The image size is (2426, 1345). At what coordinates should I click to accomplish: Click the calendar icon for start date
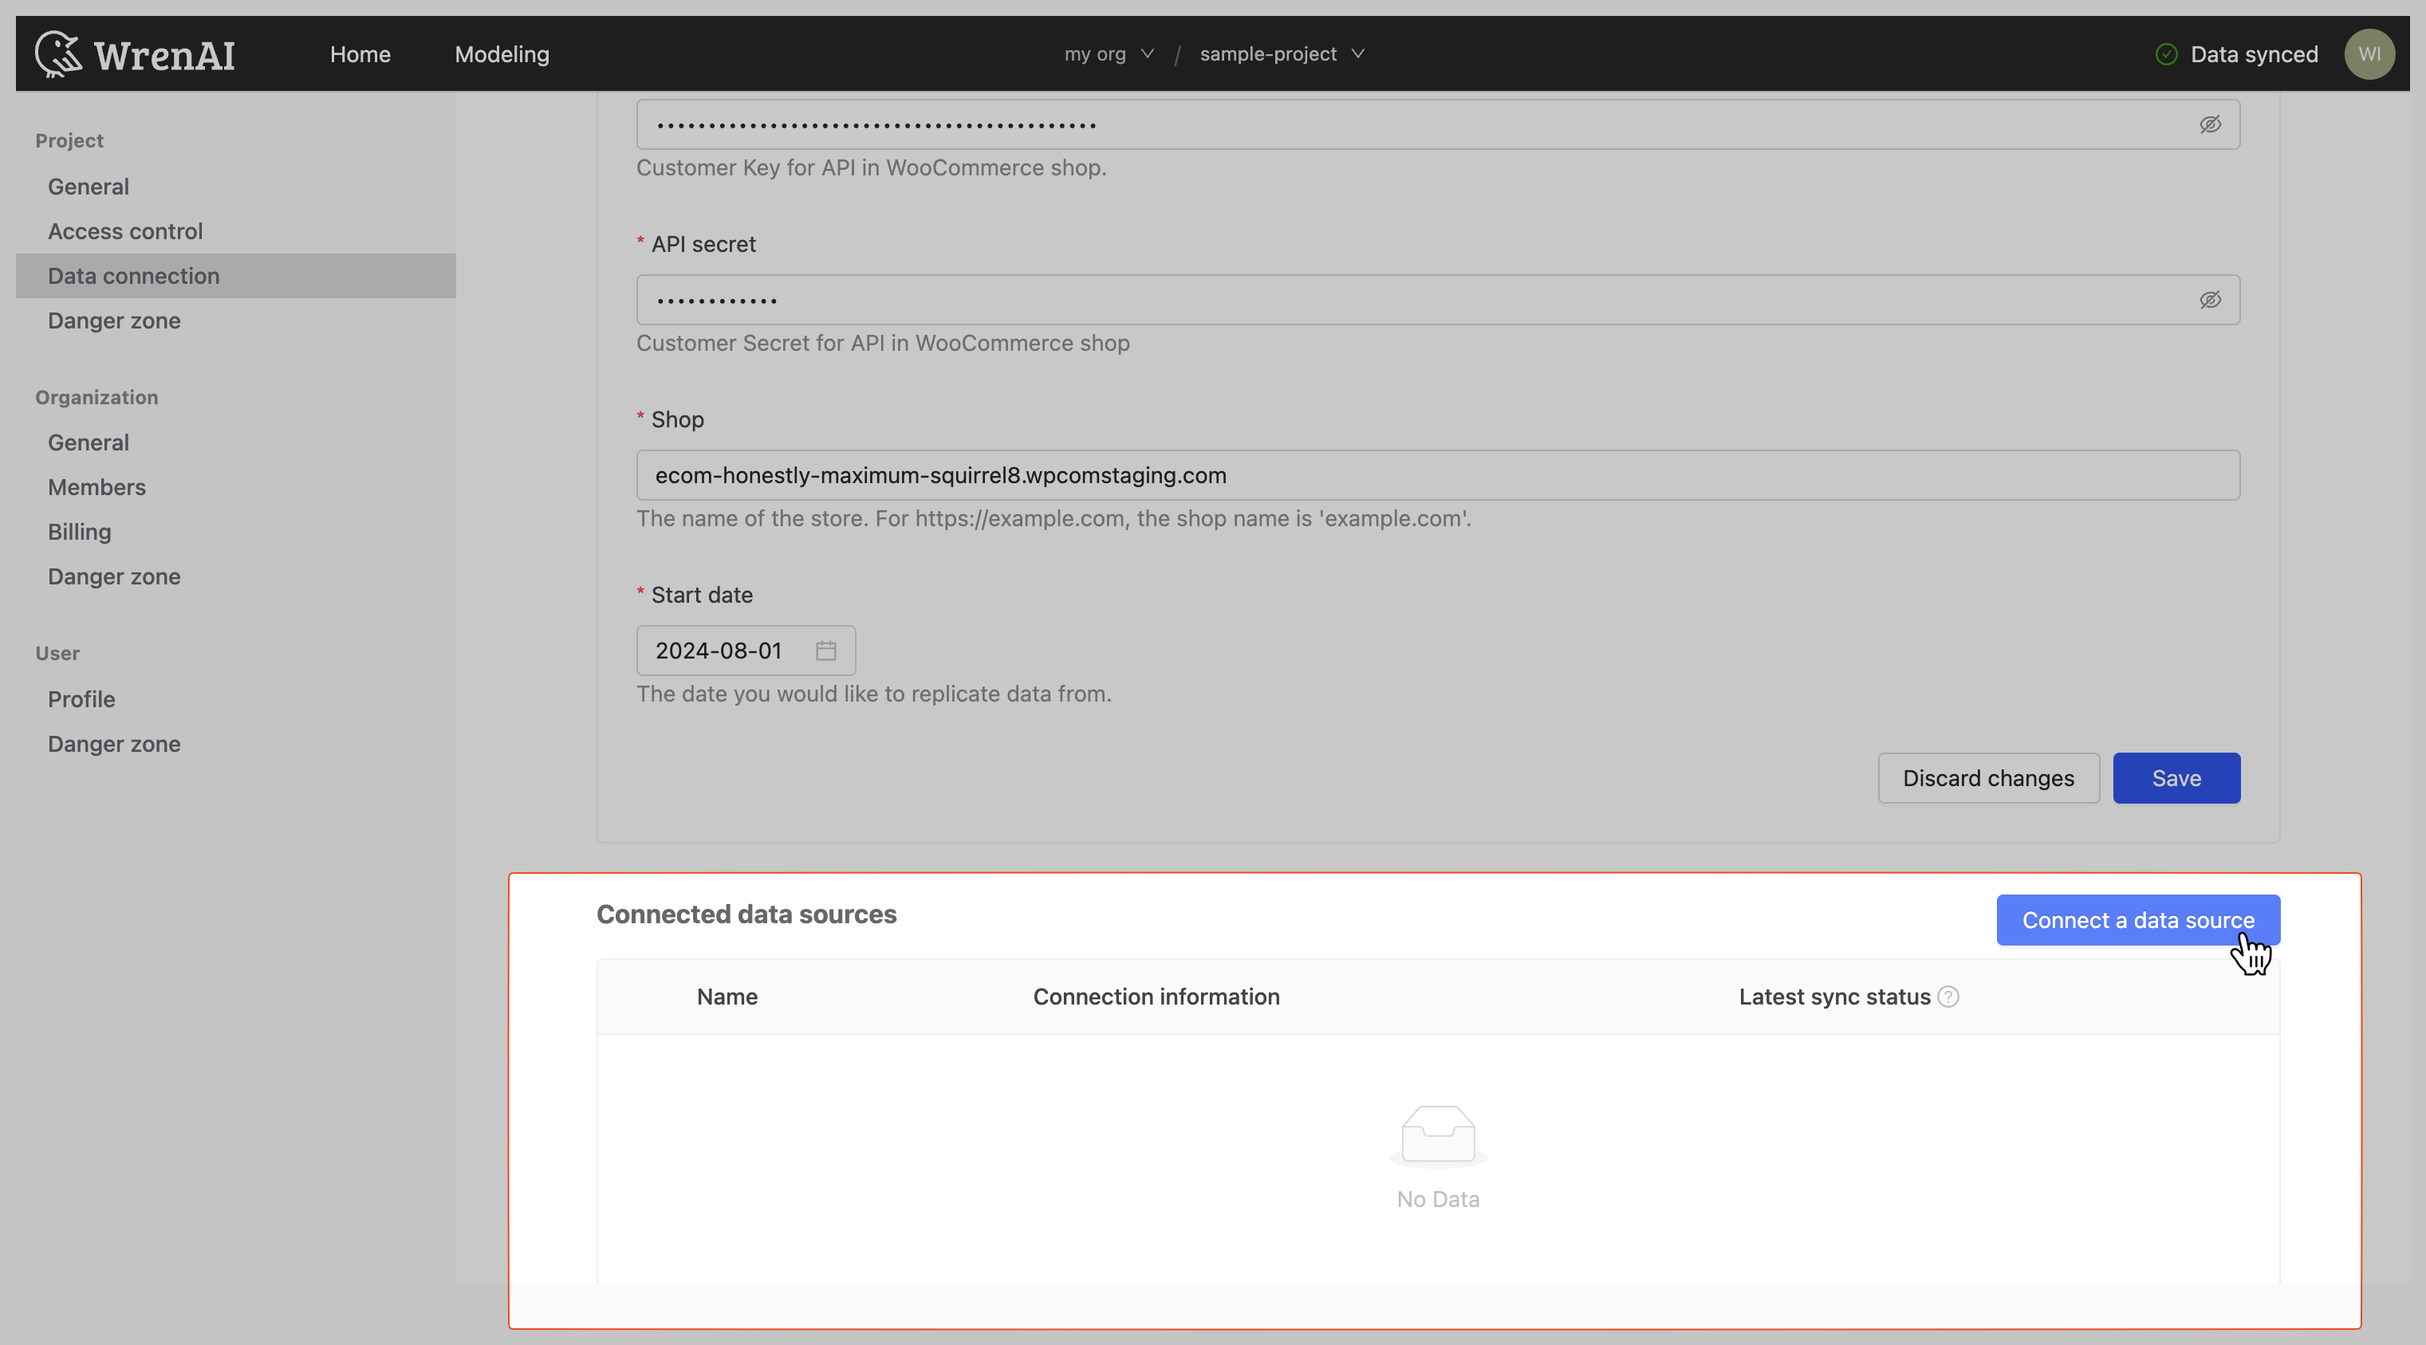(x=826, y=649)
